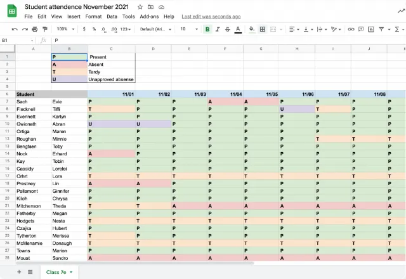Image resolution: width=406 pixels, height=279 pixels.
Task: Open the Google Sheets home icon
Action: (12, 11)
